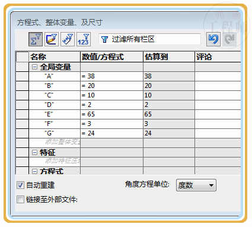Select the variable name "D" cell
The height and width of the screenshot is (227, 252).
pos(55,105)
